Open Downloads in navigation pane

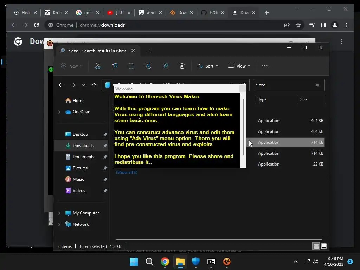click(x=81, y=146)
